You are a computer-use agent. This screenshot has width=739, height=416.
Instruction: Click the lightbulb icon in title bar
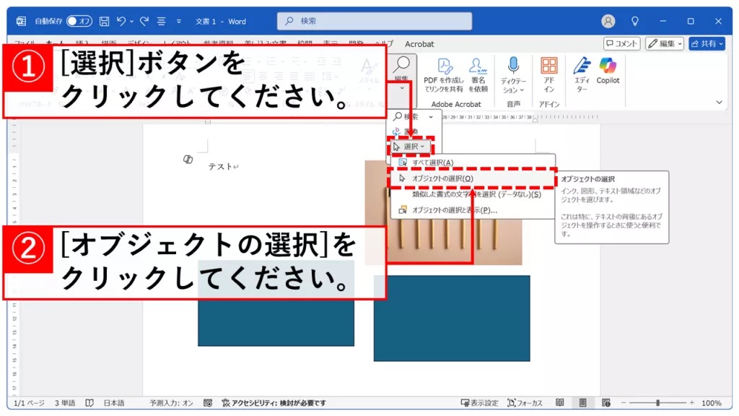[635, 22]
